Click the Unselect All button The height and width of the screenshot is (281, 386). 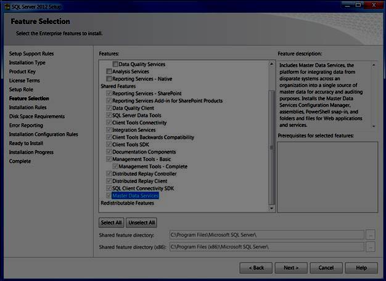[x=142, y=222]
